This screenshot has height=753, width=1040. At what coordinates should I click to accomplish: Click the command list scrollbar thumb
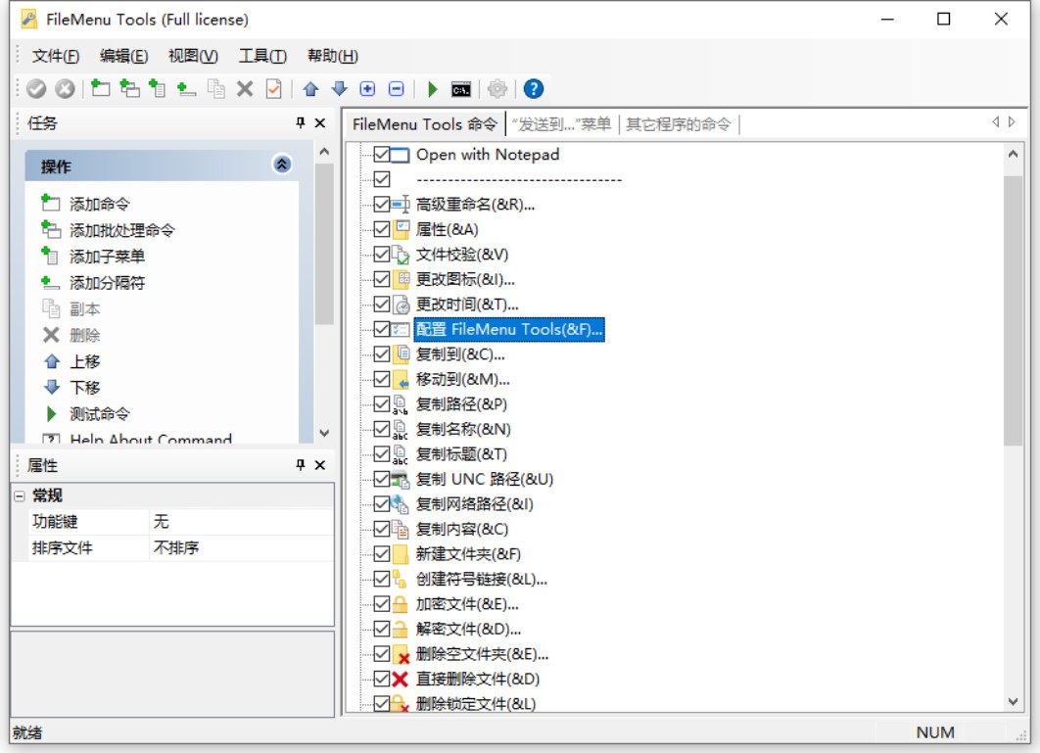[1013, 310]
